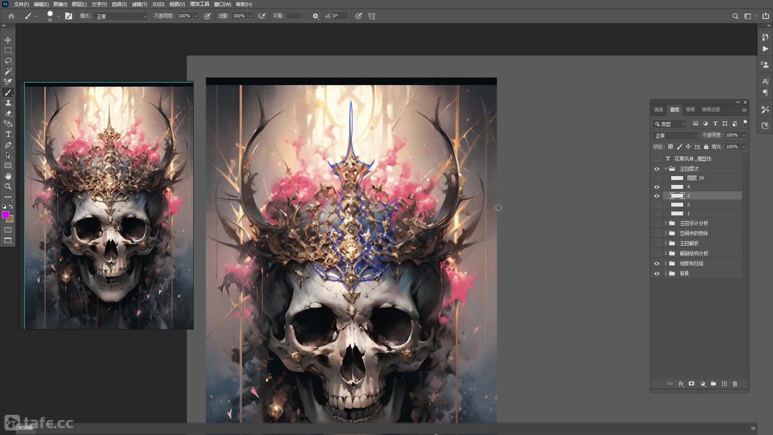Viewport: 773px width, 435px height.
Task: Select the Eyedropper tool
Action: tap(8, 82)
